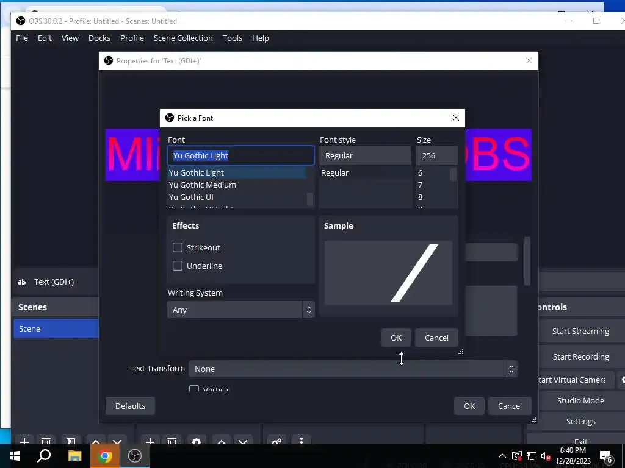This screenshot has width=625, height=468.
Task: Open the Profile menu
Action: [x=132, y=38]
